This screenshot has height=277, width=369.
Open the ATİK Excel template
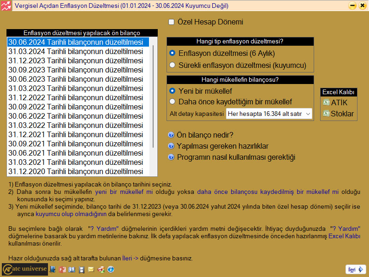coord(336,102)
